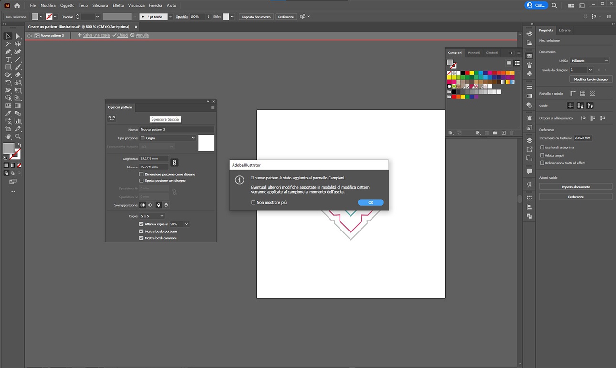
Task: Click the Modifica tavole disegno button
Action: 591,79
